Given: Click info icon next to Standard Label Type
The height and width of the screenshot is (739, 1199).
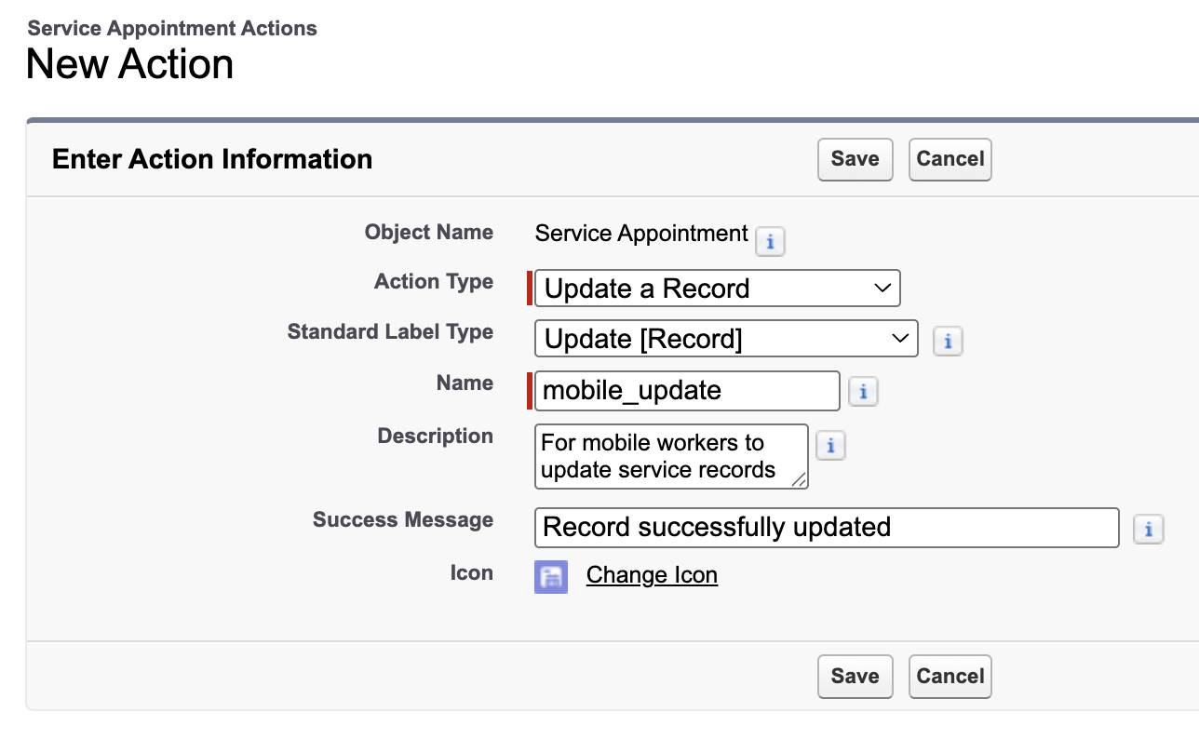Looking at the screenshot, I should (x=948, y=342).
